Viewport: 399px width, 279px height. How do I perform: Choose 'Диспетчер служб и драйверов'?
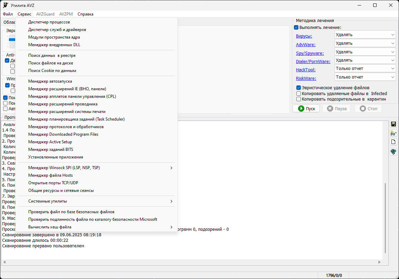(x=96, y=30)
